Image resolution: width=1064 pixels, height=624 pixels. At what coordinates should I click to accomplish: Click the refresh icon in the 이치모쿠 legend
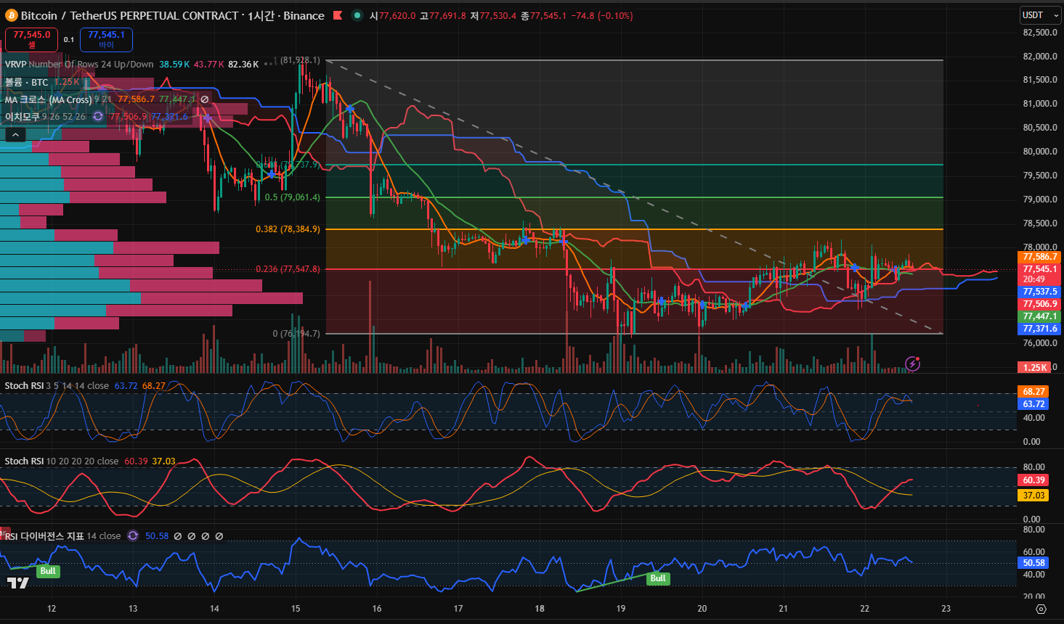click(x=98, y=116)
